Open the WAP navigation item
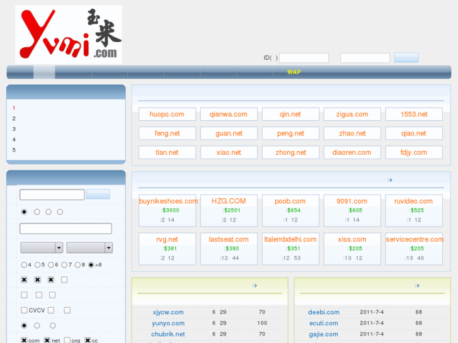458x343 pixels. pos(294,72)
